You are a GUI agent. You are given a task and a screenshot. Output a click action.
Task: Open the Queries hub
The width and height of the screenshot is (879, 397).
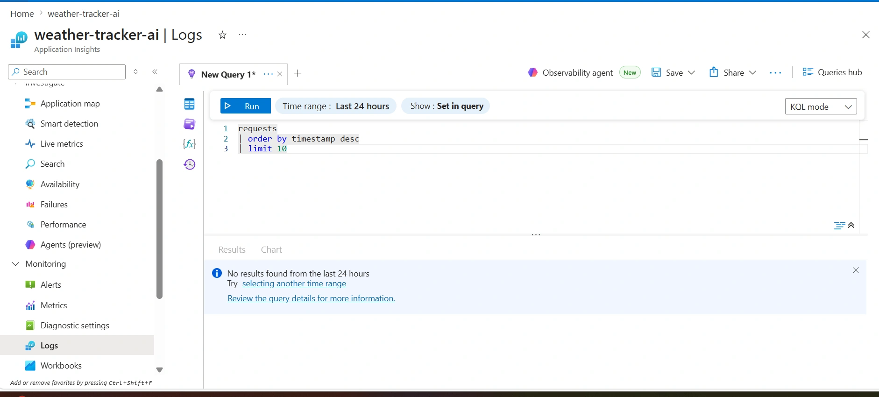click(x=832, y=72)
